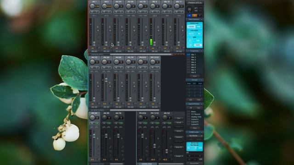
Task: Collapse the DURec panel header
Action: (194, 132)
